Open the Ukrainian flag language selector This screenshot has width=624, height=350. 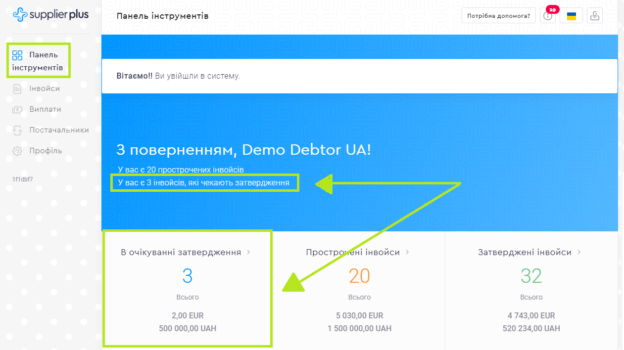click(x=571, y=16)
